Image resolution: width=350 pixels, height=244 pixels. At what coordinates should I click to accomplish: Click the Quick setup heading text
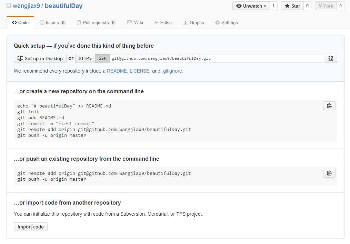[x=84, y=46]
